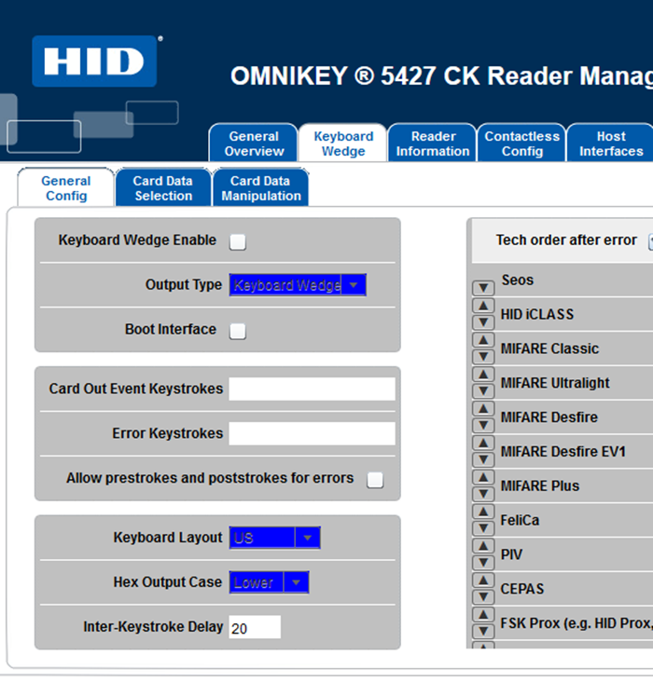Move PIV down in tech order

tap(483, 563)
